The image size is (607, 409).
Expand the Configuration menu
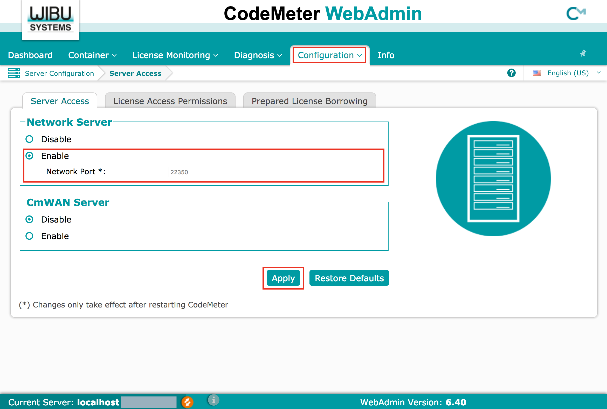329,55
